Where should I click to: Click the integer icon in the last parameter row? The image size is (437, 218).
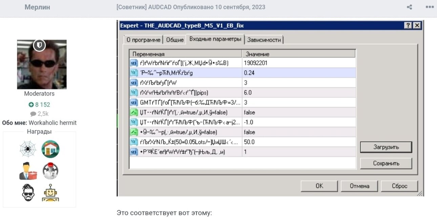pos(133,152)
